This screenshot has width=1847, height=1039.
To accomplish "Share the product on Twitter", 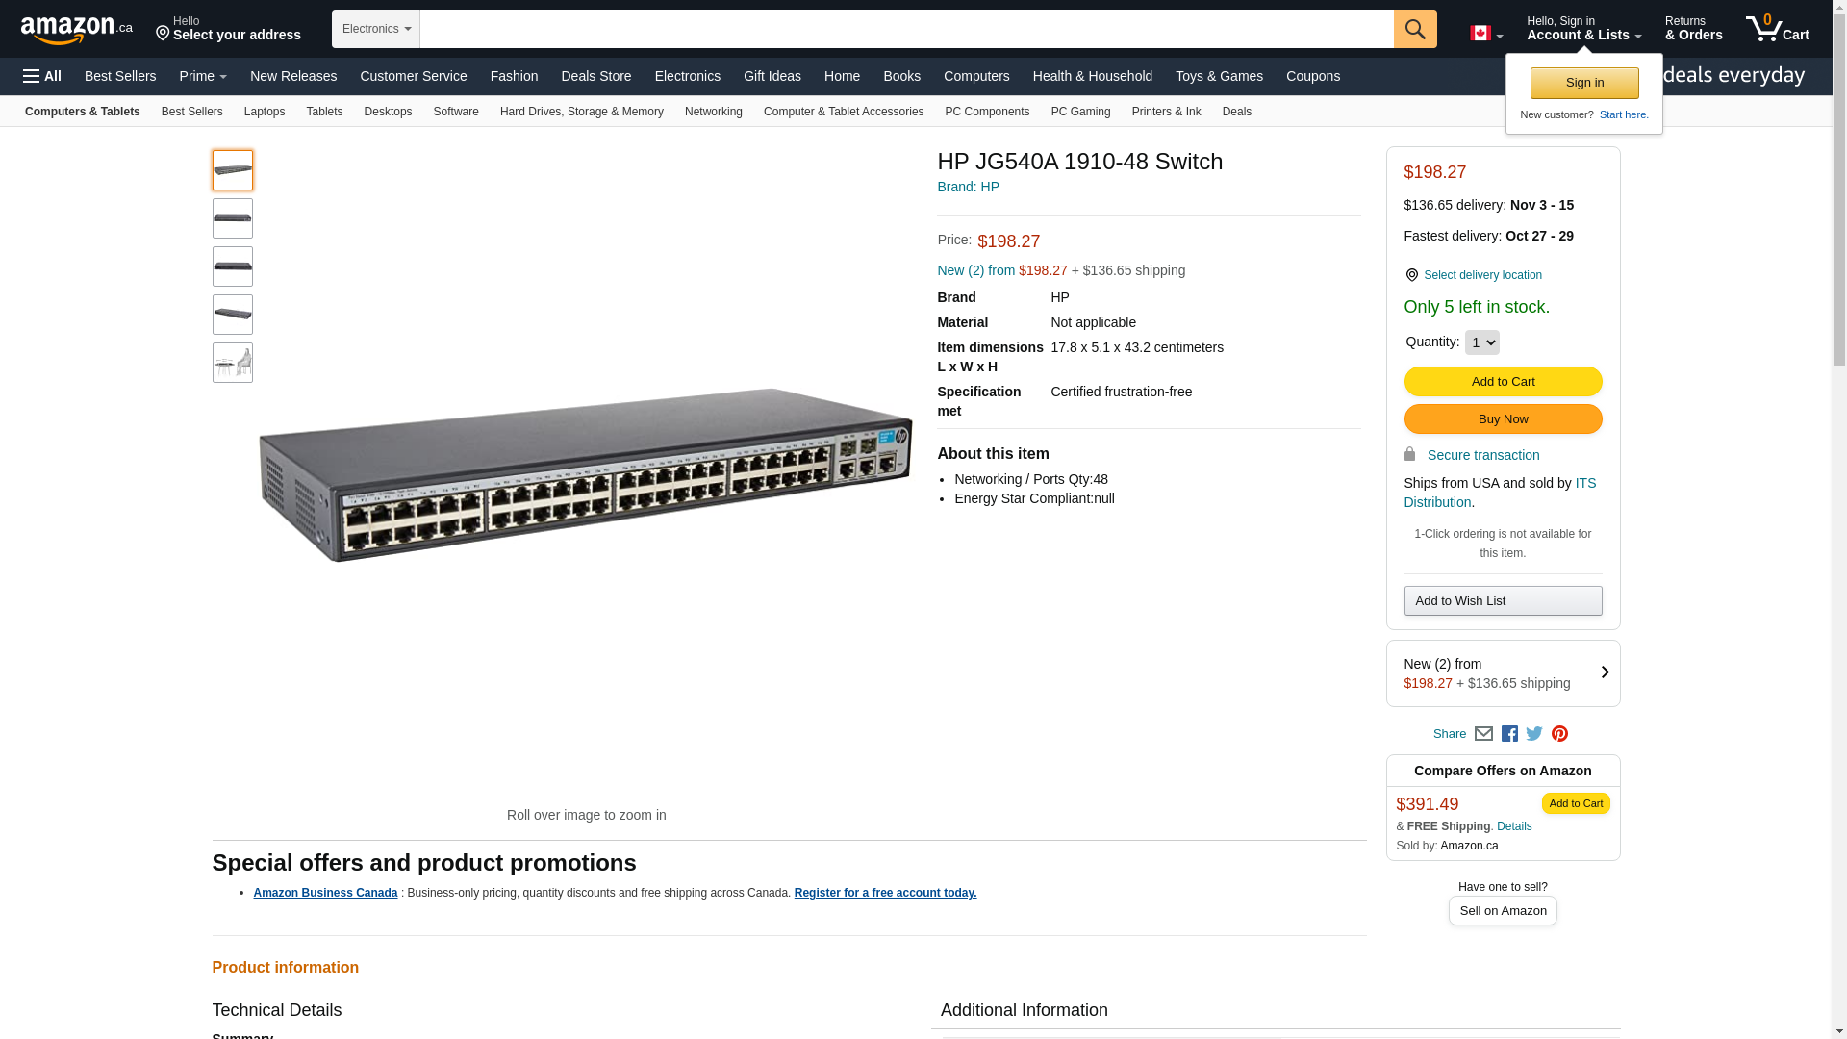I will click(x=1534, y=734).
